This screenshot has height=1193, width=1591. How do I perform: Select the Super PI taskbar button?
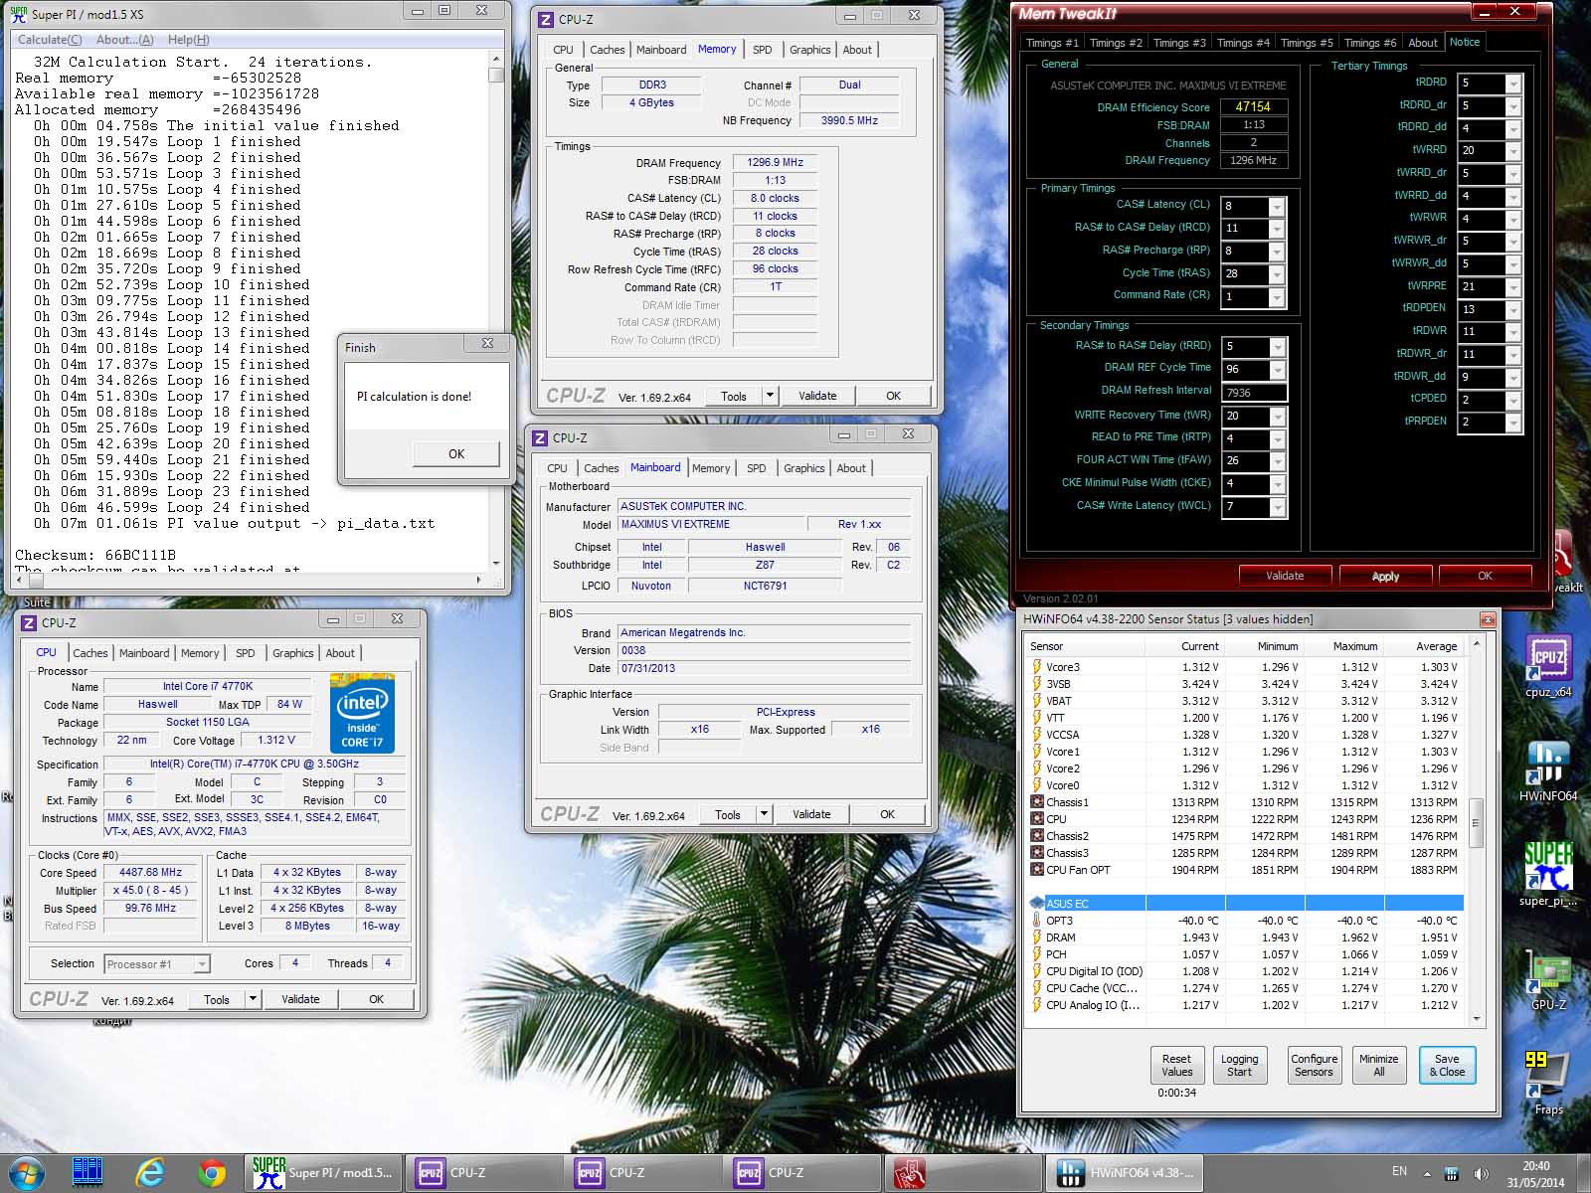pyautogui.click(x=324, y=1173)
